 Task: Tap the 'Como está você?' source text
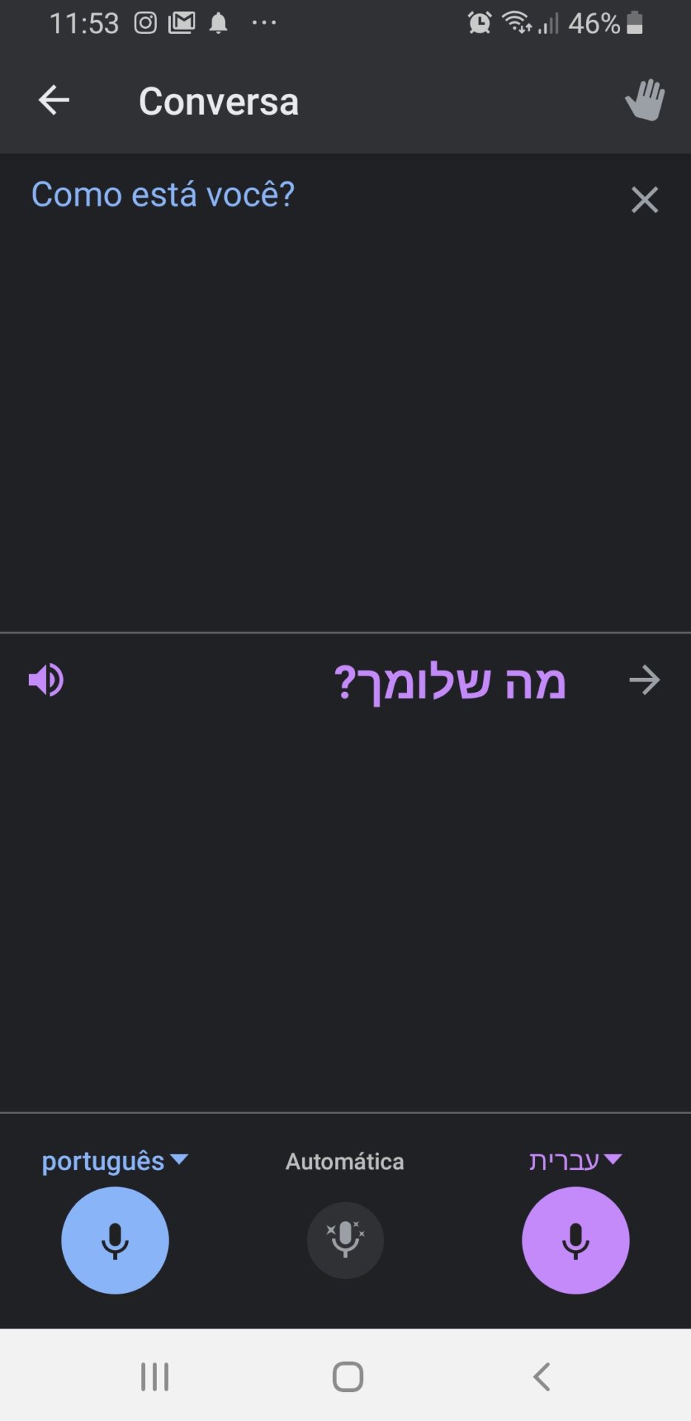[163, 195]
